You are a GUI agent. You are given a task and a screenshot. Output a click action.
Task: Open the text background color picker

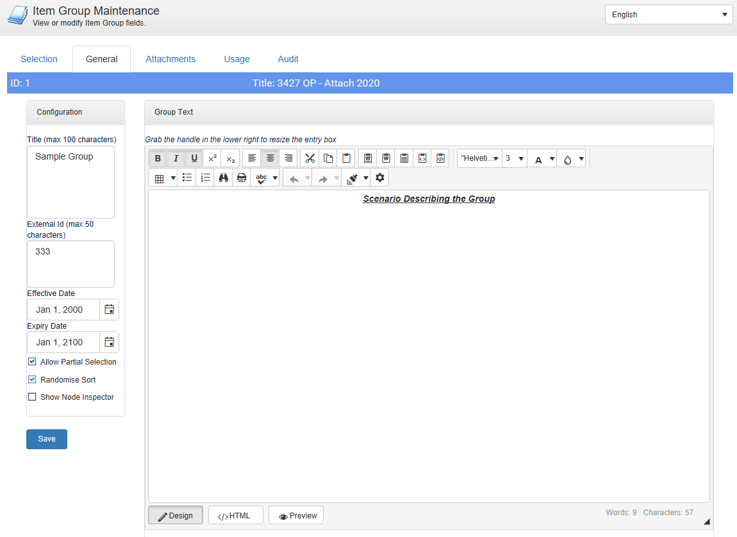[572, 159]
